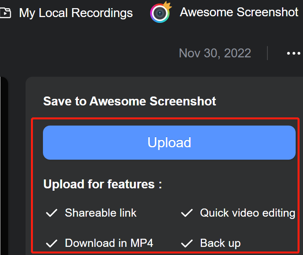The width and height of the screenshot is (303, 255).
Task: Click the Awesome Screenshot camera logo
Action: pos(160,13)
